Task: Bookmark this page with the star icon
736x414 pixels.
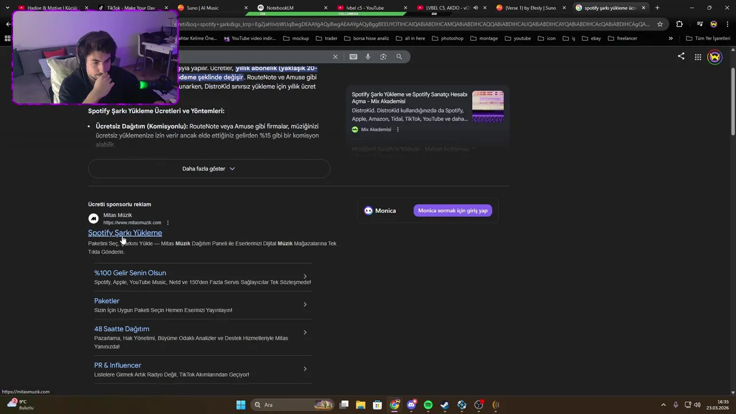Action: [660, 24]
